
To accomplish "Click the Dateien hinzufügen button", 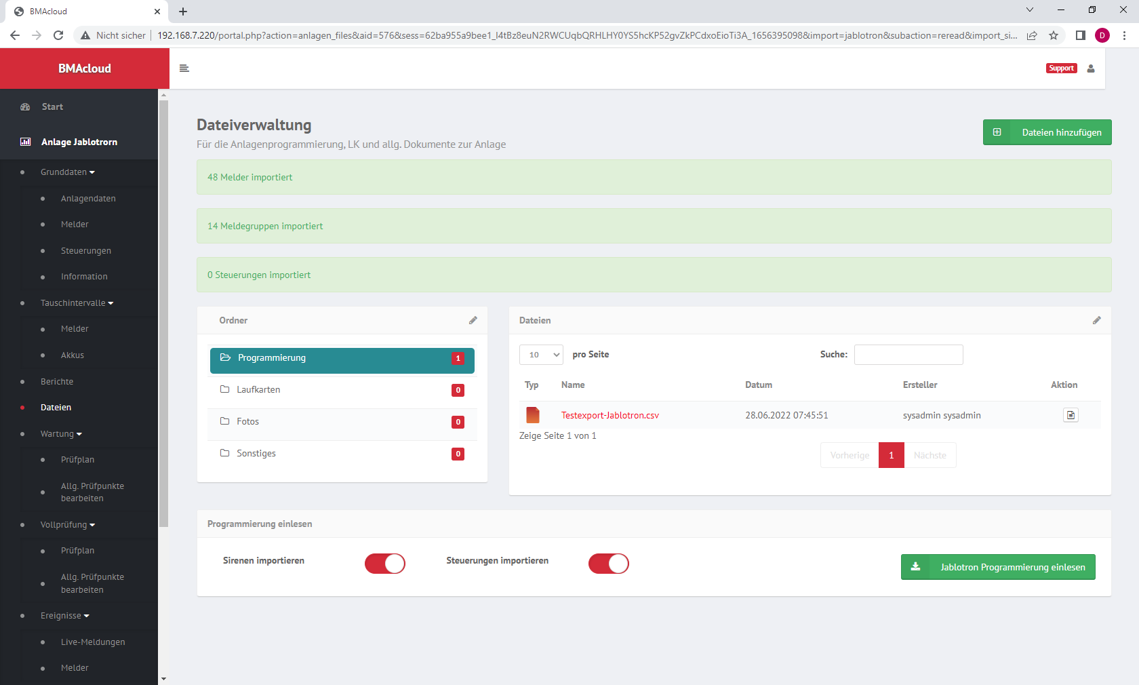I will coord(1047,132).
